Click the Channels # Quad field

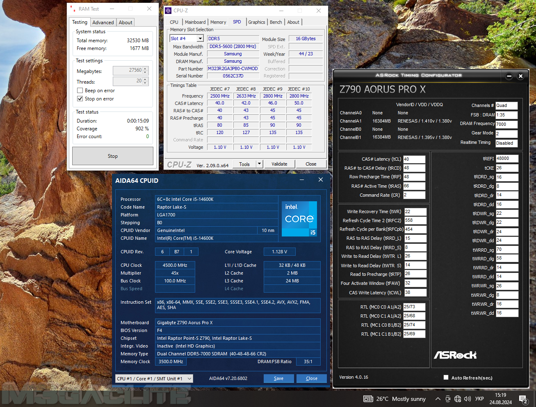click(506, 105)
